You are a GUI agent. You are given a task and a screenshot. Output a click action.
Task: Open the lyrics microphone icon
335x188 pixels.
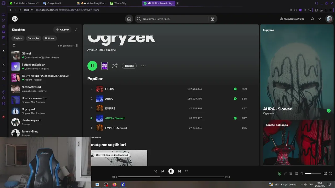[285, 173]
